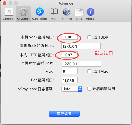Click the Sock listening Host field
This screenshot has width=132, height=125.
[x=81, y=46]
